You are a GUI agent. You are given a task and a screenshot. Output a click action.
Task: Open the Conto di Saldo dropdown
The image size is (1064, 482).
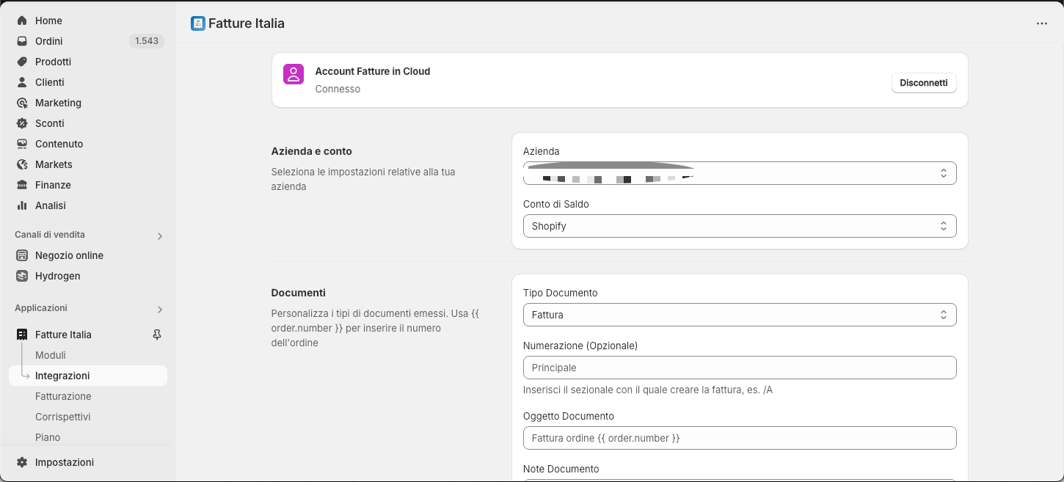pos(740,226)
